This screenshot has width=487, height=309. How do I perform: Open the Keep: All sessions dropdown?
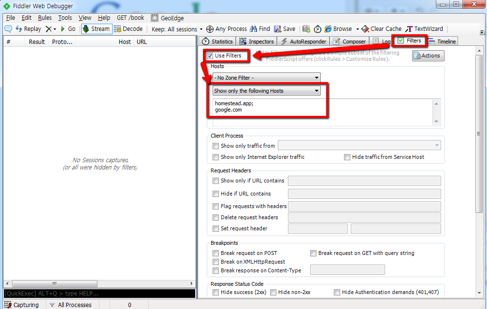tap(177, 29)
